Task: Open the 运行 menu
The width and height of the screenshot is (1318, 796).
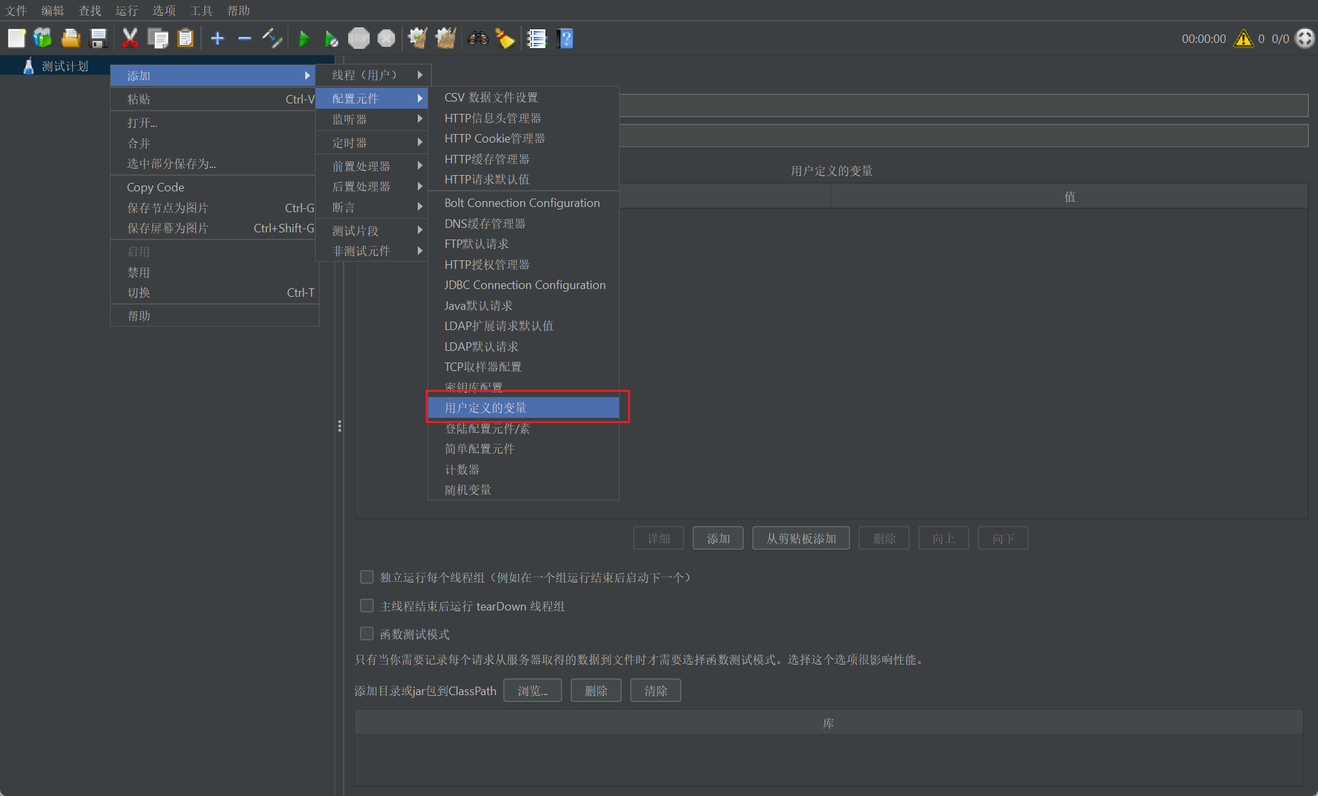Action: click(126, 10)
